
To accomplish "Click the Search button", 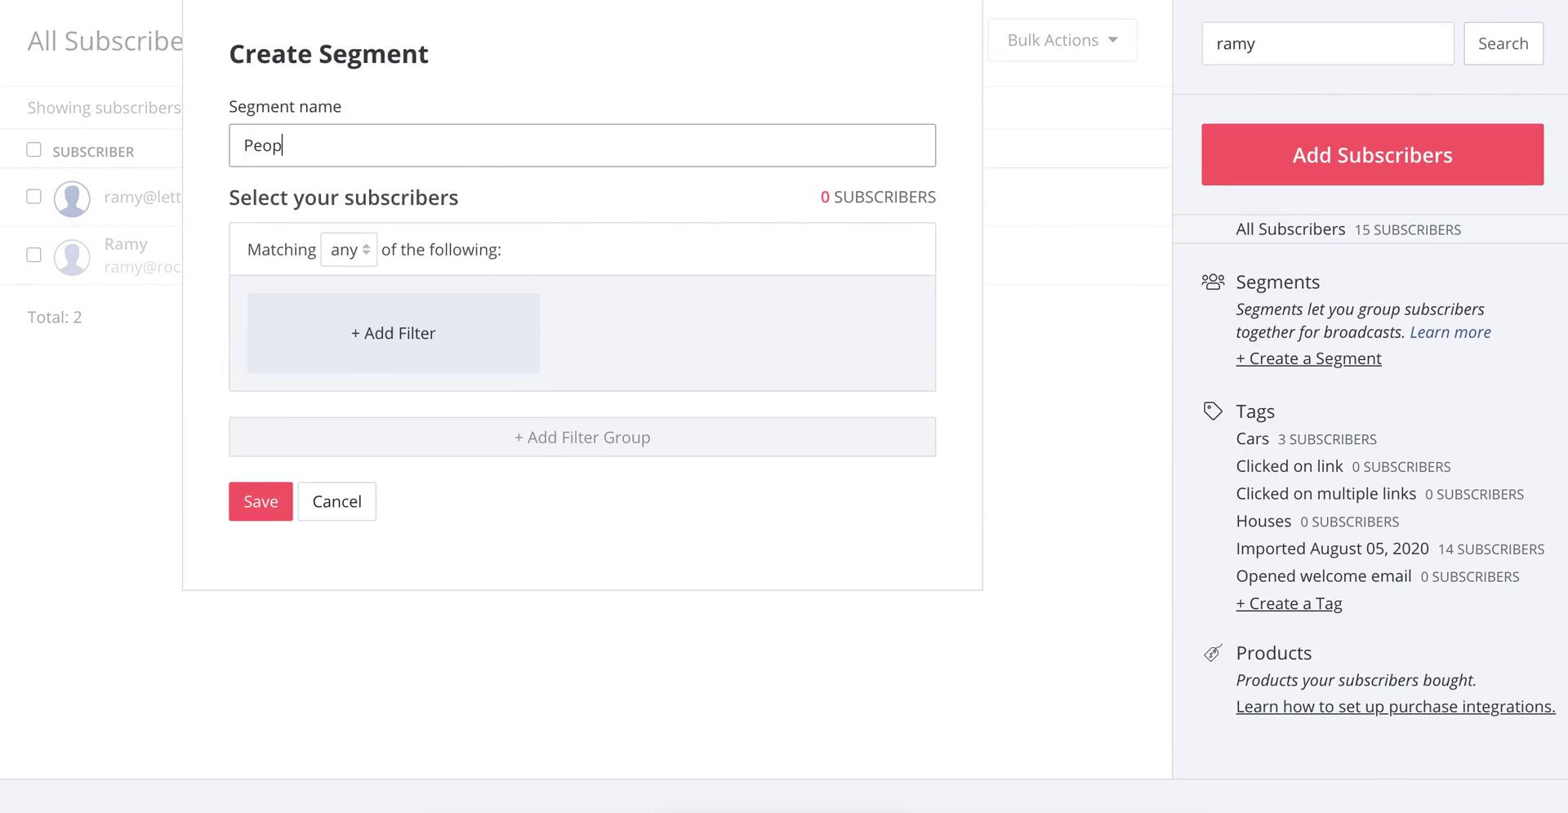I will [1503, 43].
